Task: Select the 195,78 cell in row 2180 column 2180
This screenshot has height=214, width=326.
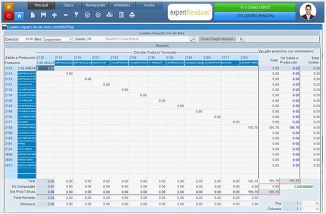Action: pos(249,127)
